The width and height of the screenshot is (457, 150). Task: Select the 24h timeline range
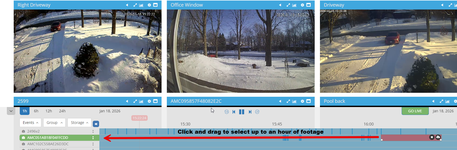coord(62,111)
